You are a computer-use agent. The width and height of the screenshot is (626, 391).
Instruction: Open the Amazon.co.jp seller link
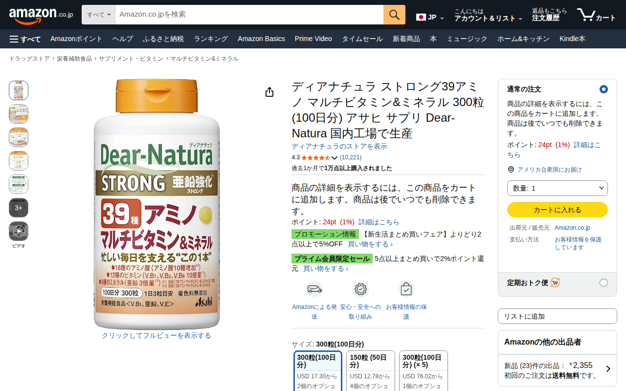[x=572, y=228]
